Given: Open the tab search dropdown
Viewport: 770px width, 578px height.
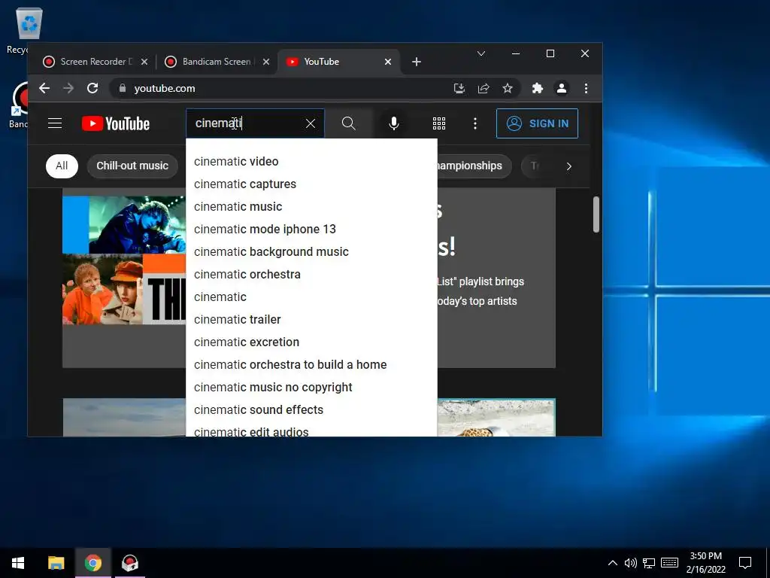Looking at the screenshot, I should coord(481,53).
